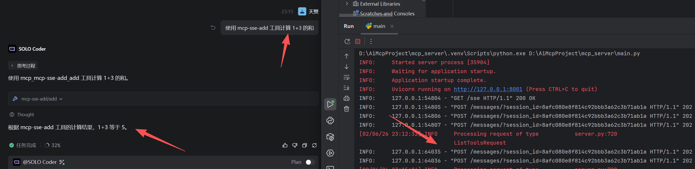
Task: Click the answer text '1+3 等于 5'
Action: [111, 127]
